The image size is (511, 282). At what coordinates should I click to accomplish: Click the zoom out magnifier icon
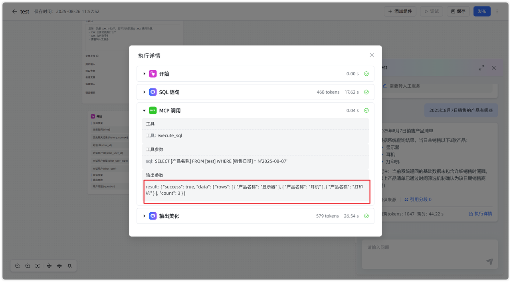click(x=18, y=266)
